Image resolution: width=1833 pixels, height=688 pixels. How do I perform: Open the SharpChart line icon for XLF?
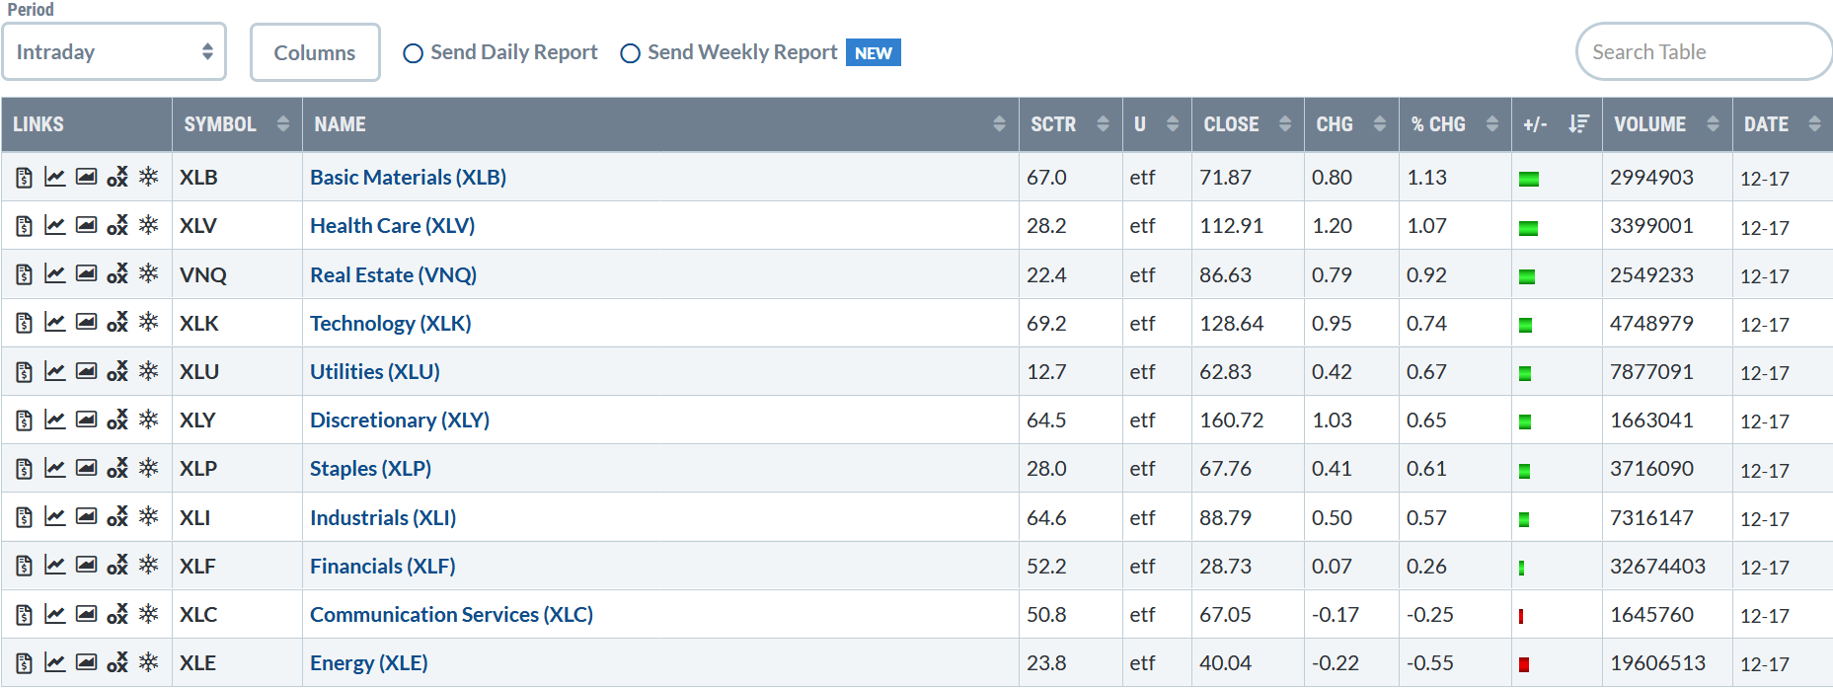[55, 566]
